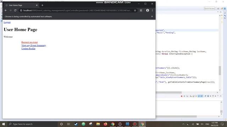Open the Request an event link

[29, 42]
